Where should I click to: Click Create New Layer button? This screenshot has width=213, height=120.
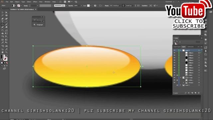click(195, 93)
